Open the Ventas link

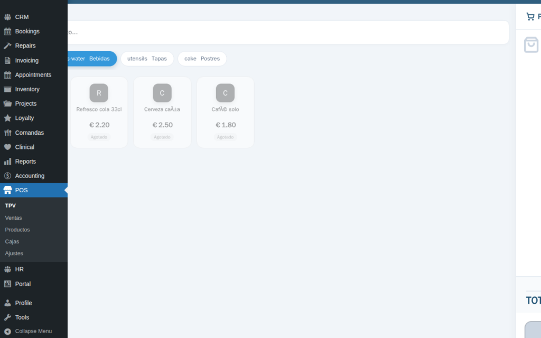(x=13, y=218)
